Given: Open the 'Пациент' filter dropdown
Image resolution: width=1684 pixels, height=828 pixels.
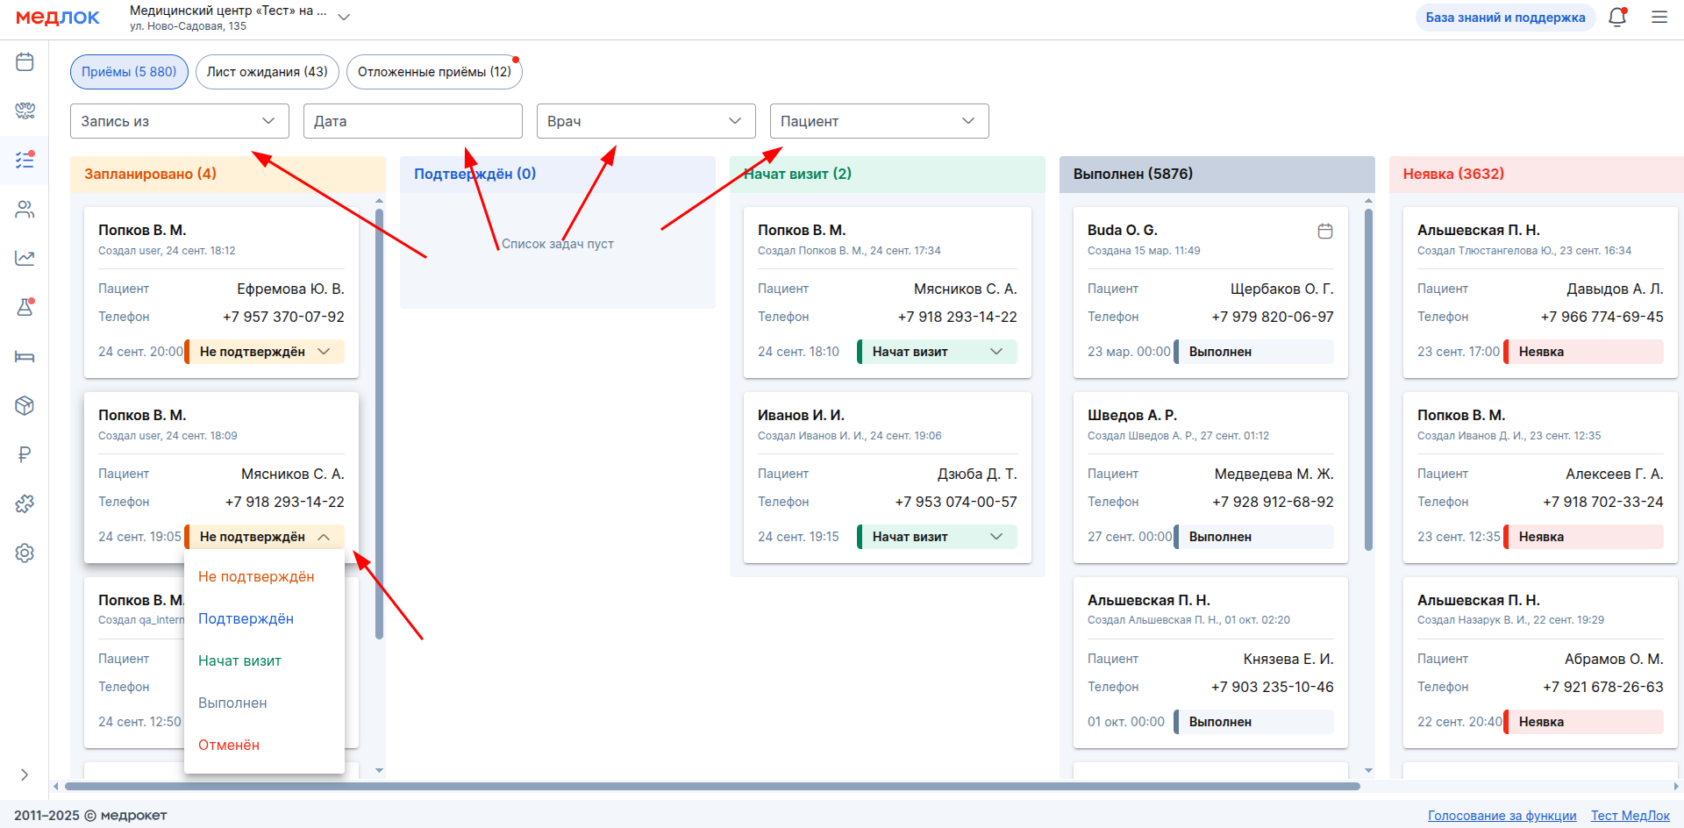Looking at the screenshot, I should 879,121.
